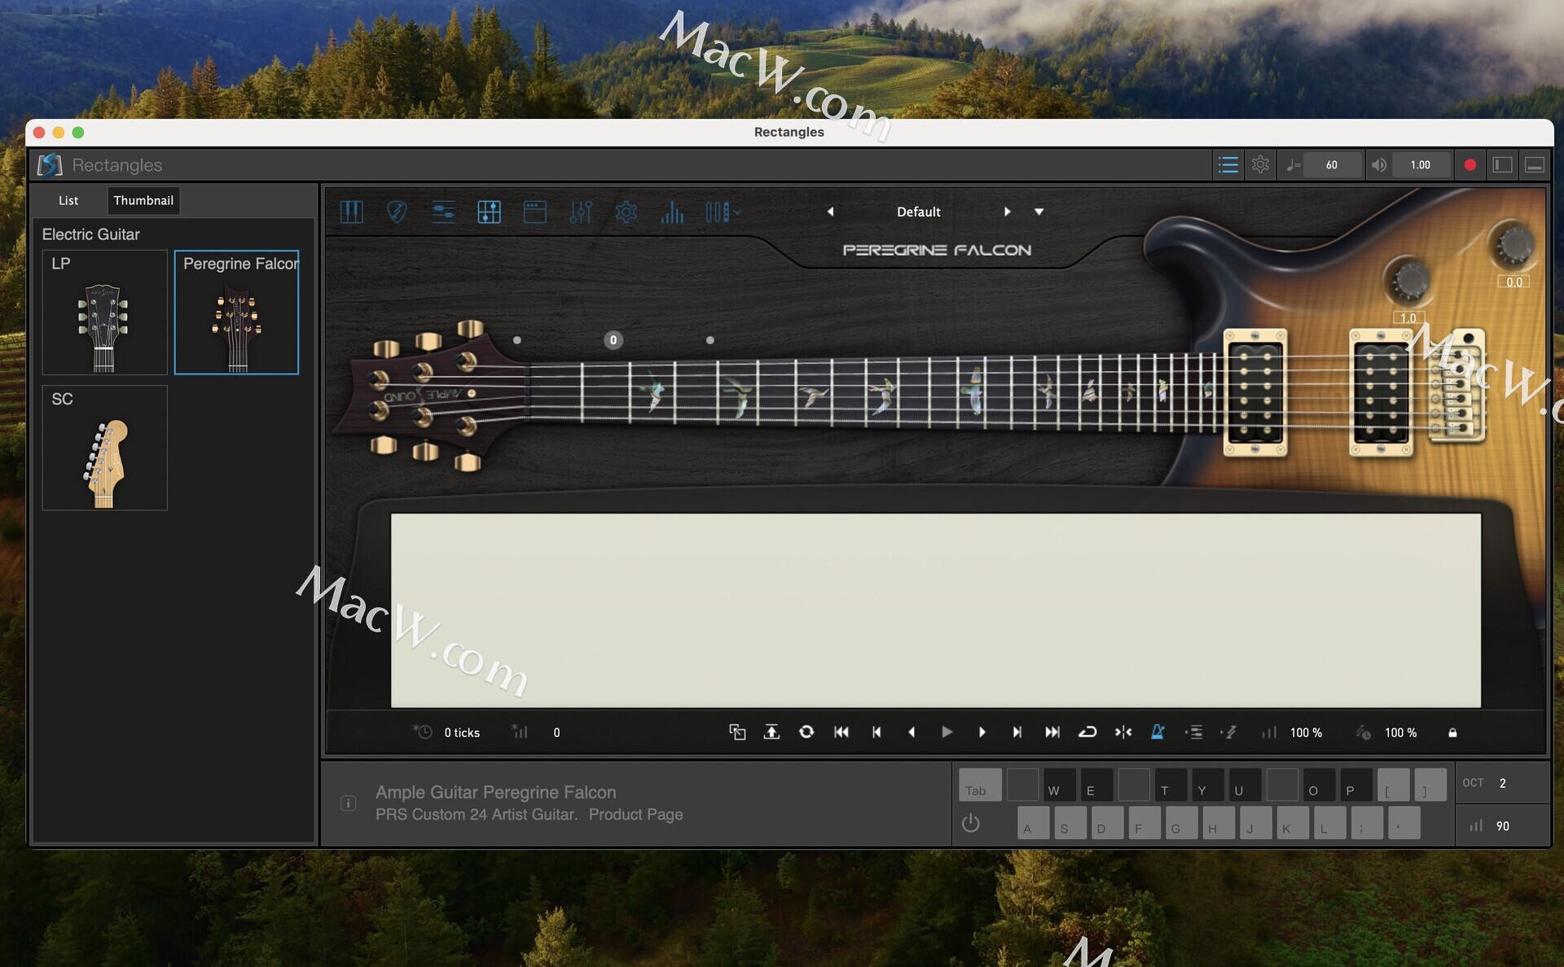Click the velocity bars icon by first 100 %
Screen dimensions: 1564x967
tap(1269, 733)
